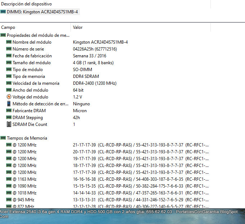Select the DRAM Stepping field
This screenshot has height=224, width=245.
coord(28,118)
